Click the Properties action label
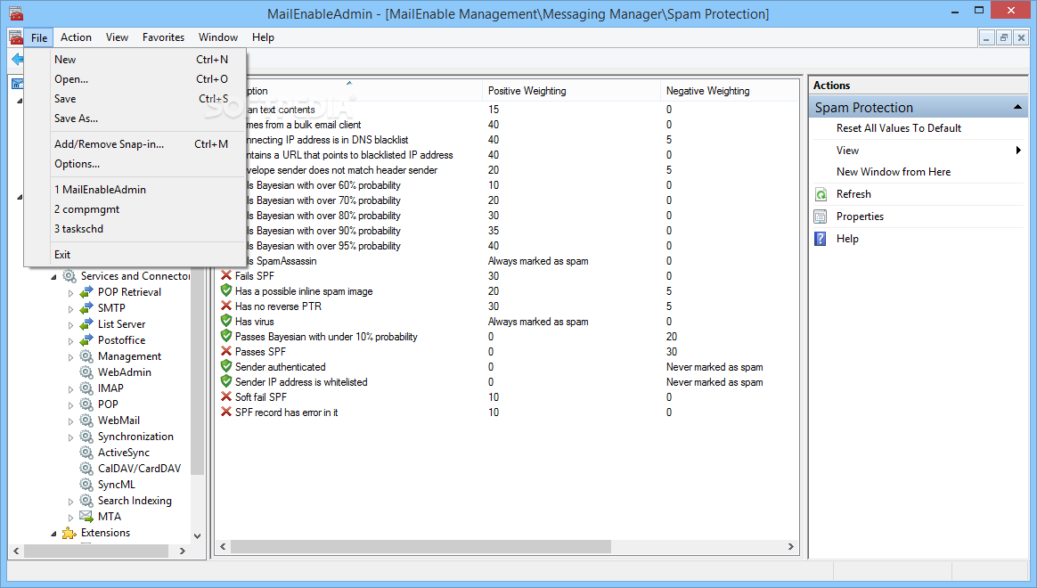The width and height of the screenshot is (1037, 588). 860,217
